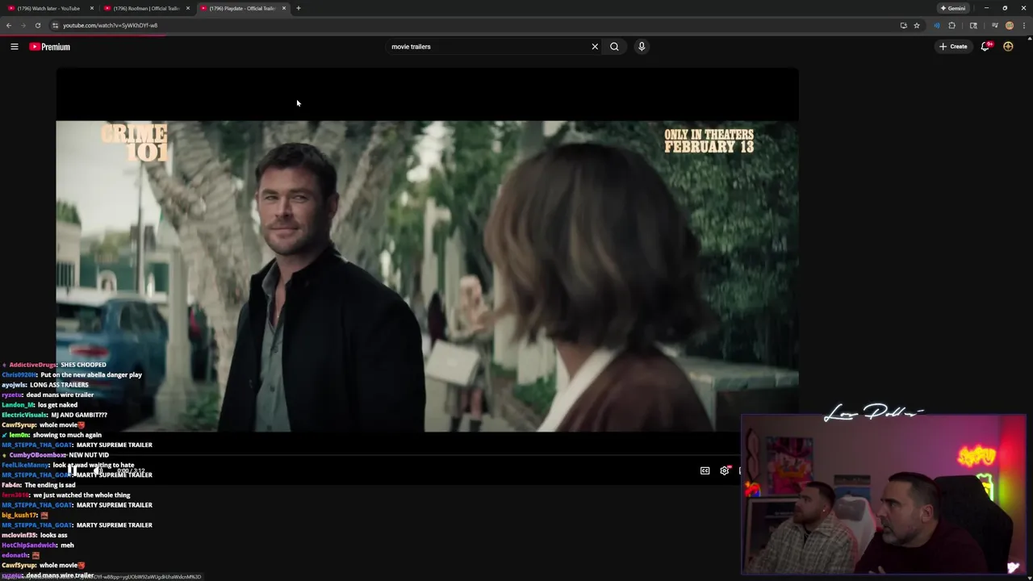This screenshot has width=1033, height=581.
Task: Minimize the Chrome window
Action: pyautogui.click(x=986, y=8)
